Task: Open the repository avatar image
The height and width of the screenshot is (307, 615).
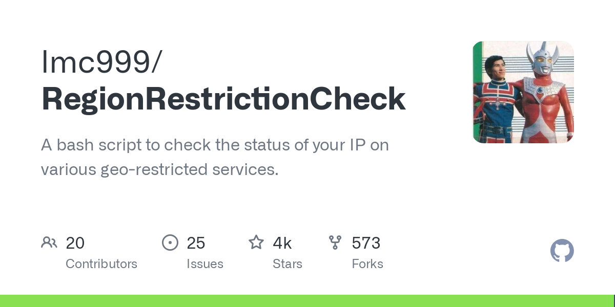Action: pyautogui.click(x=523, y=92)
